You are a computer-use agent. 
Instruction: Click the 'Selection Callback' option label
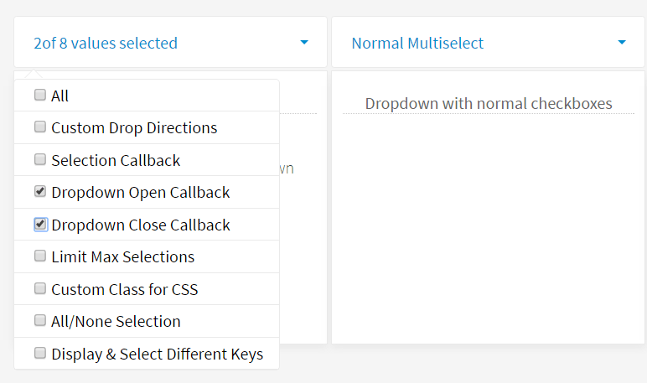(x=116, y=160)
